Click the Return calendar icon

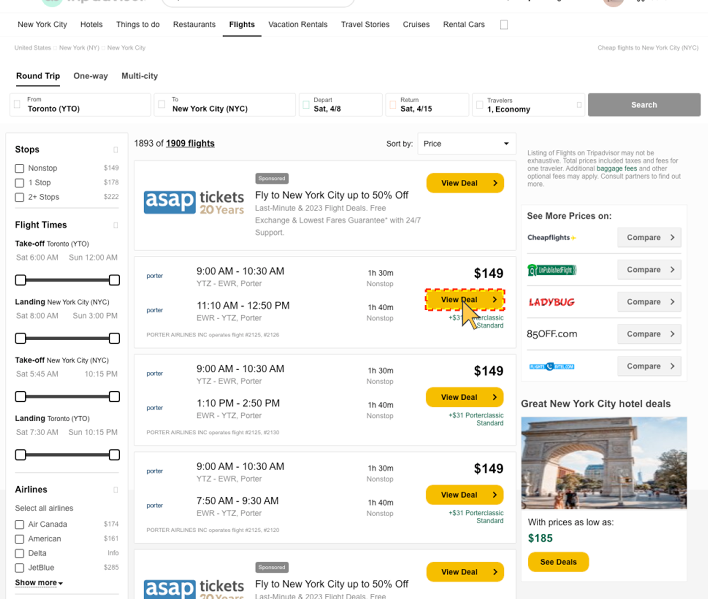[x=393, y=105]
